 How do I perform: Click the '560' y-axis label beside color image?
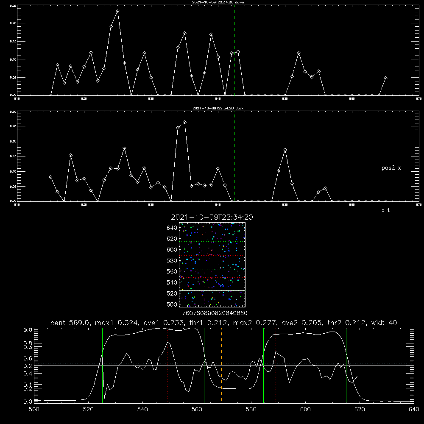(x=172, y=271)
